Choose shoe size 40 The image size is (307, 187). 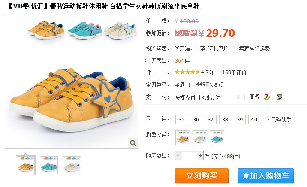tap(254, 119)
